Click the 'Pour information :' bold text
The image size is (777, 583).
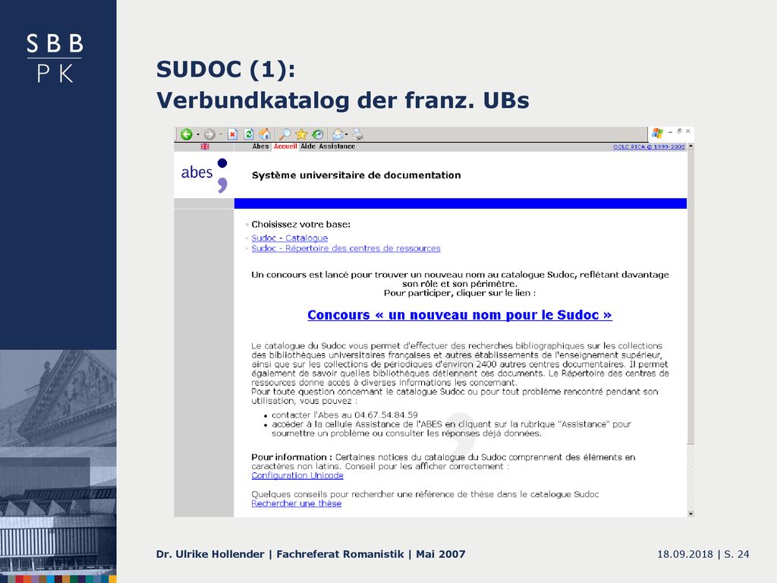292,457
